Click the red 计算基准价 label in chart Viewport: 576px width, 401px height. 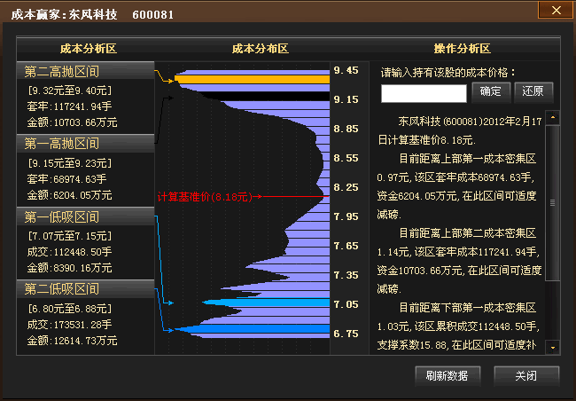point(206,197)
